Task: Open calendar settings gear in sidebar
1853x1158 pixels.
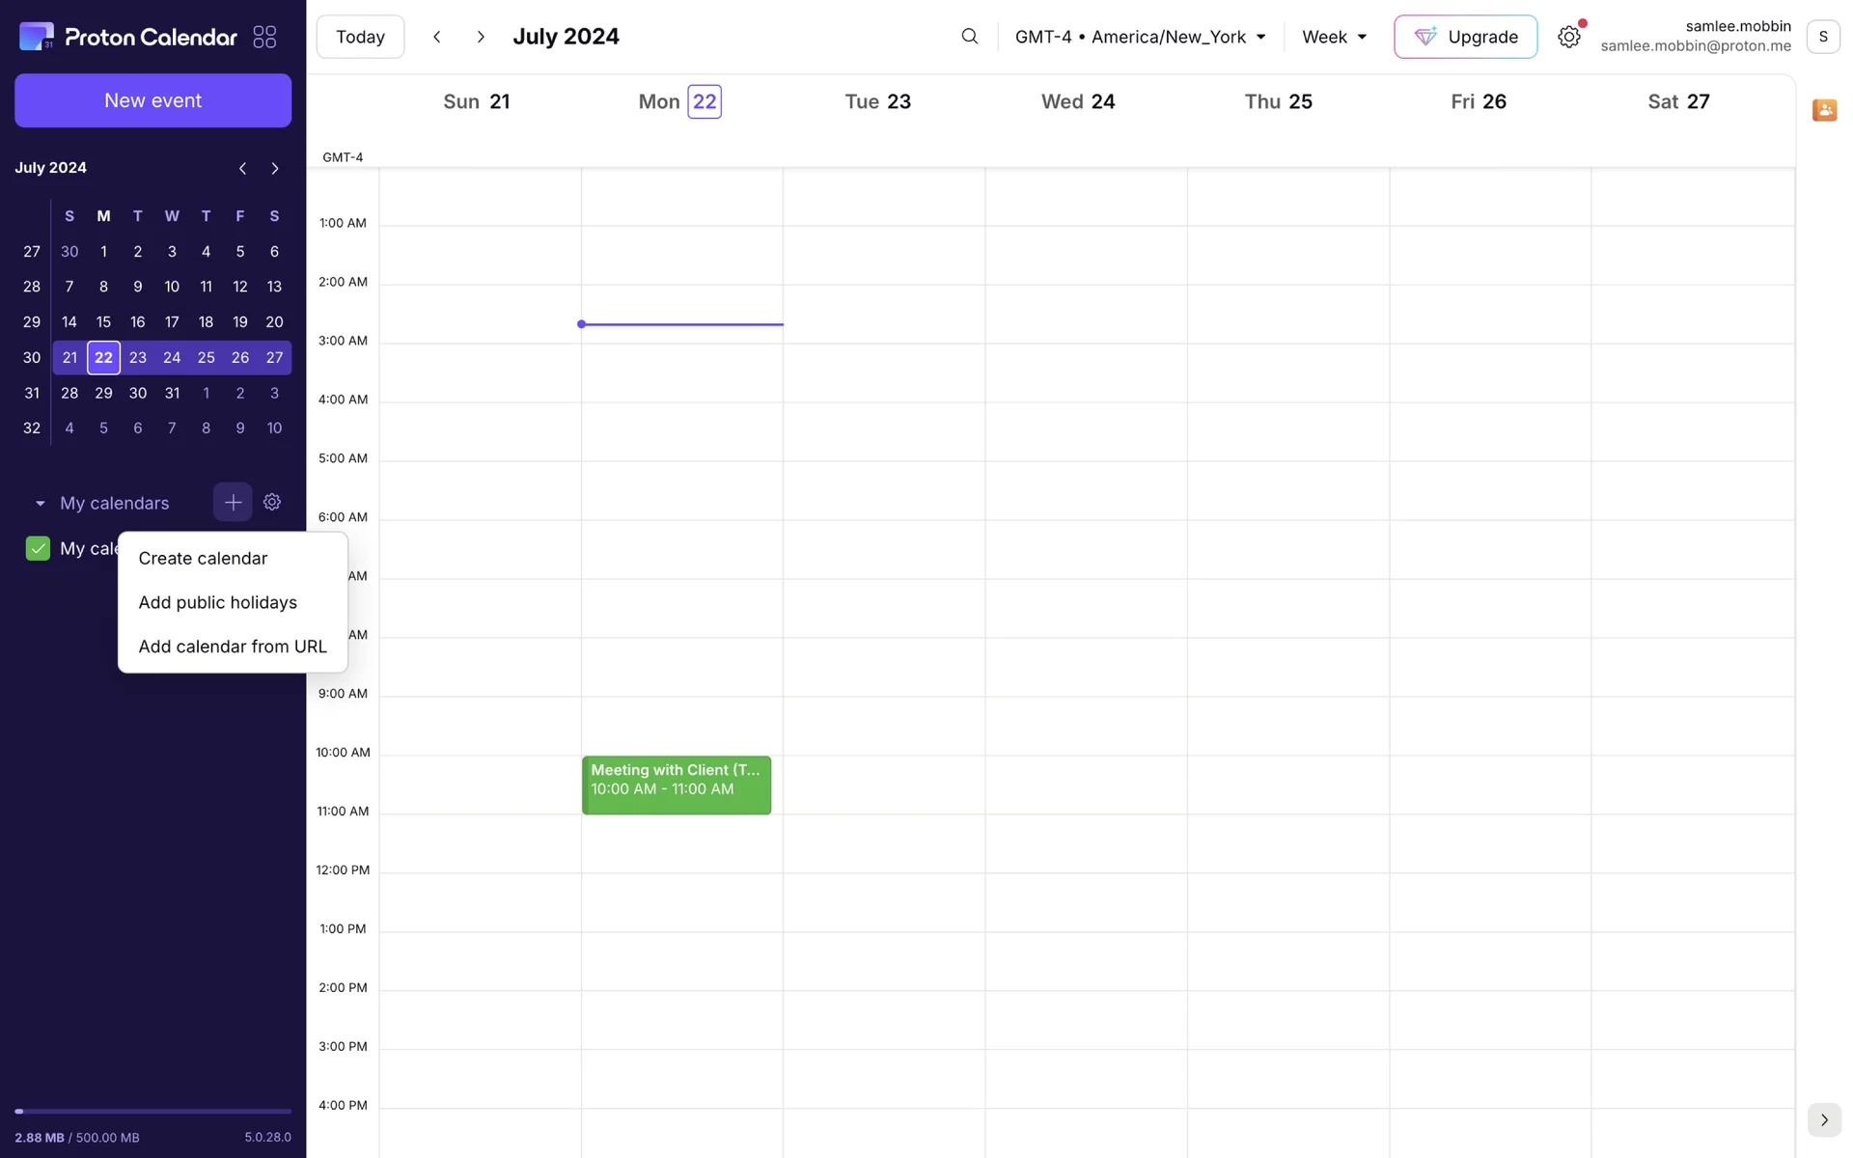Action: [272, 502]
